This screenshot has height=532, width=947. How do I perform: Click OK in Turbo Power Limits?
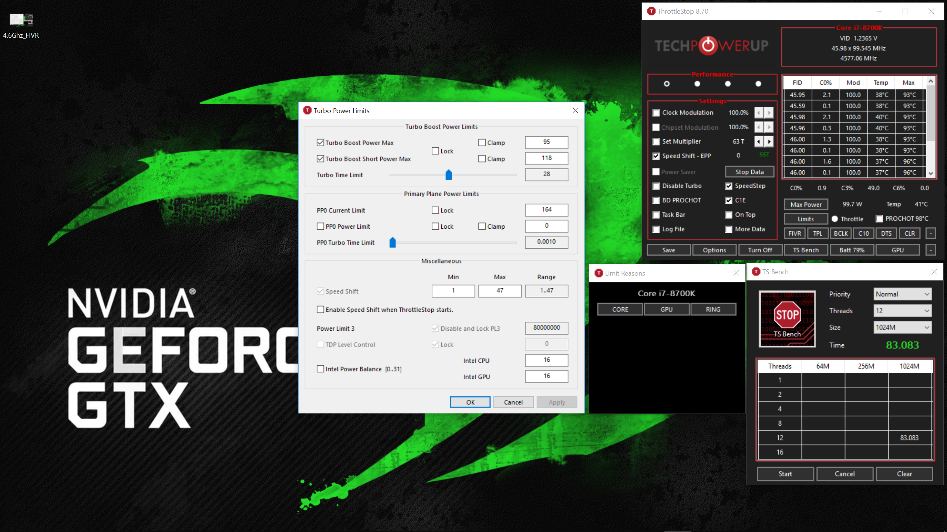pos(470,402)
